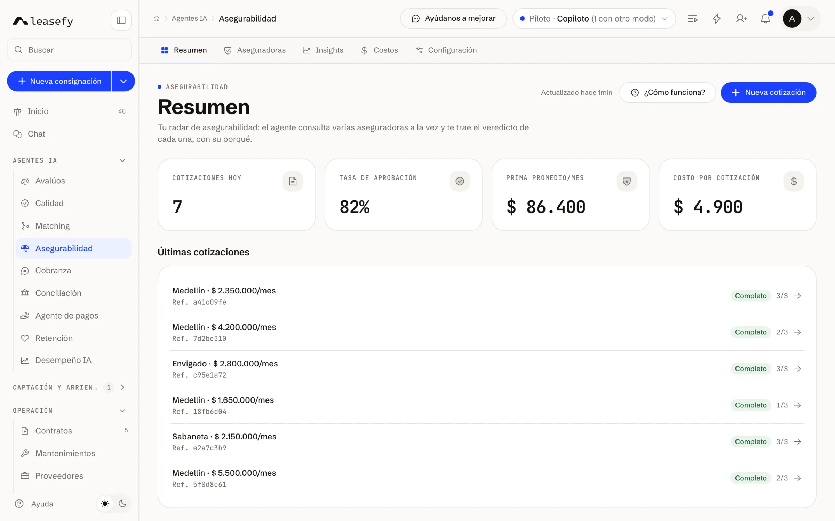The width and height of the screenshot is (835, 521).
Task: Open account menu chevron next to avatar
Action: pos(811,19)
